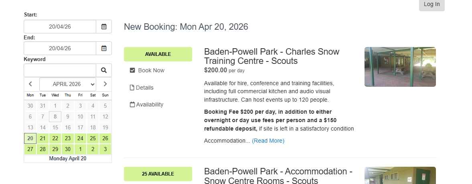Select April 30 in the calendar

(68, 149)
